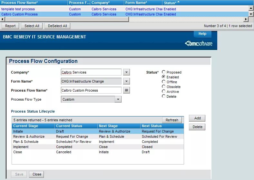Select the Delete status radio button

click(164, 96)
